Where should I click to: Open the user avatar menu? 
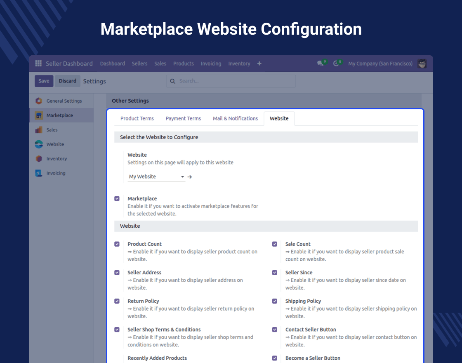point(422,64)
